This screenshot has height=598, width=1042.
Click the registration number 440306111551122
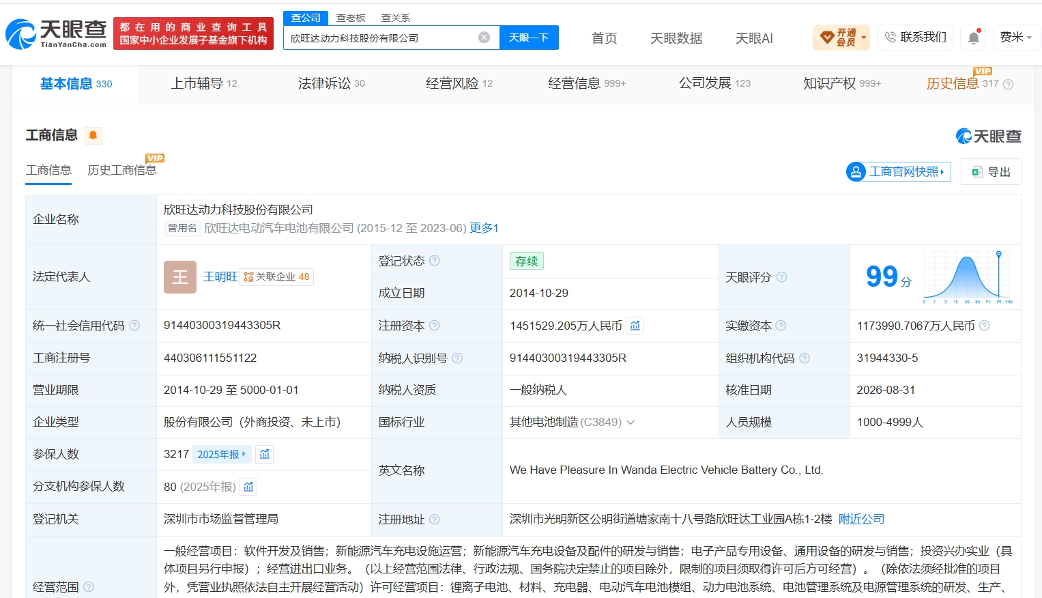210,358
